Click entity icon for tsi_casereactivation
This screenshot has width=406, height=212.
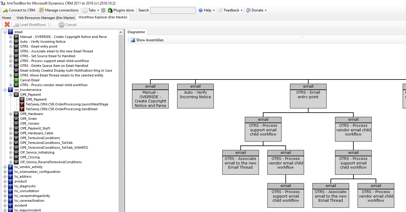[x=11, y=201]
